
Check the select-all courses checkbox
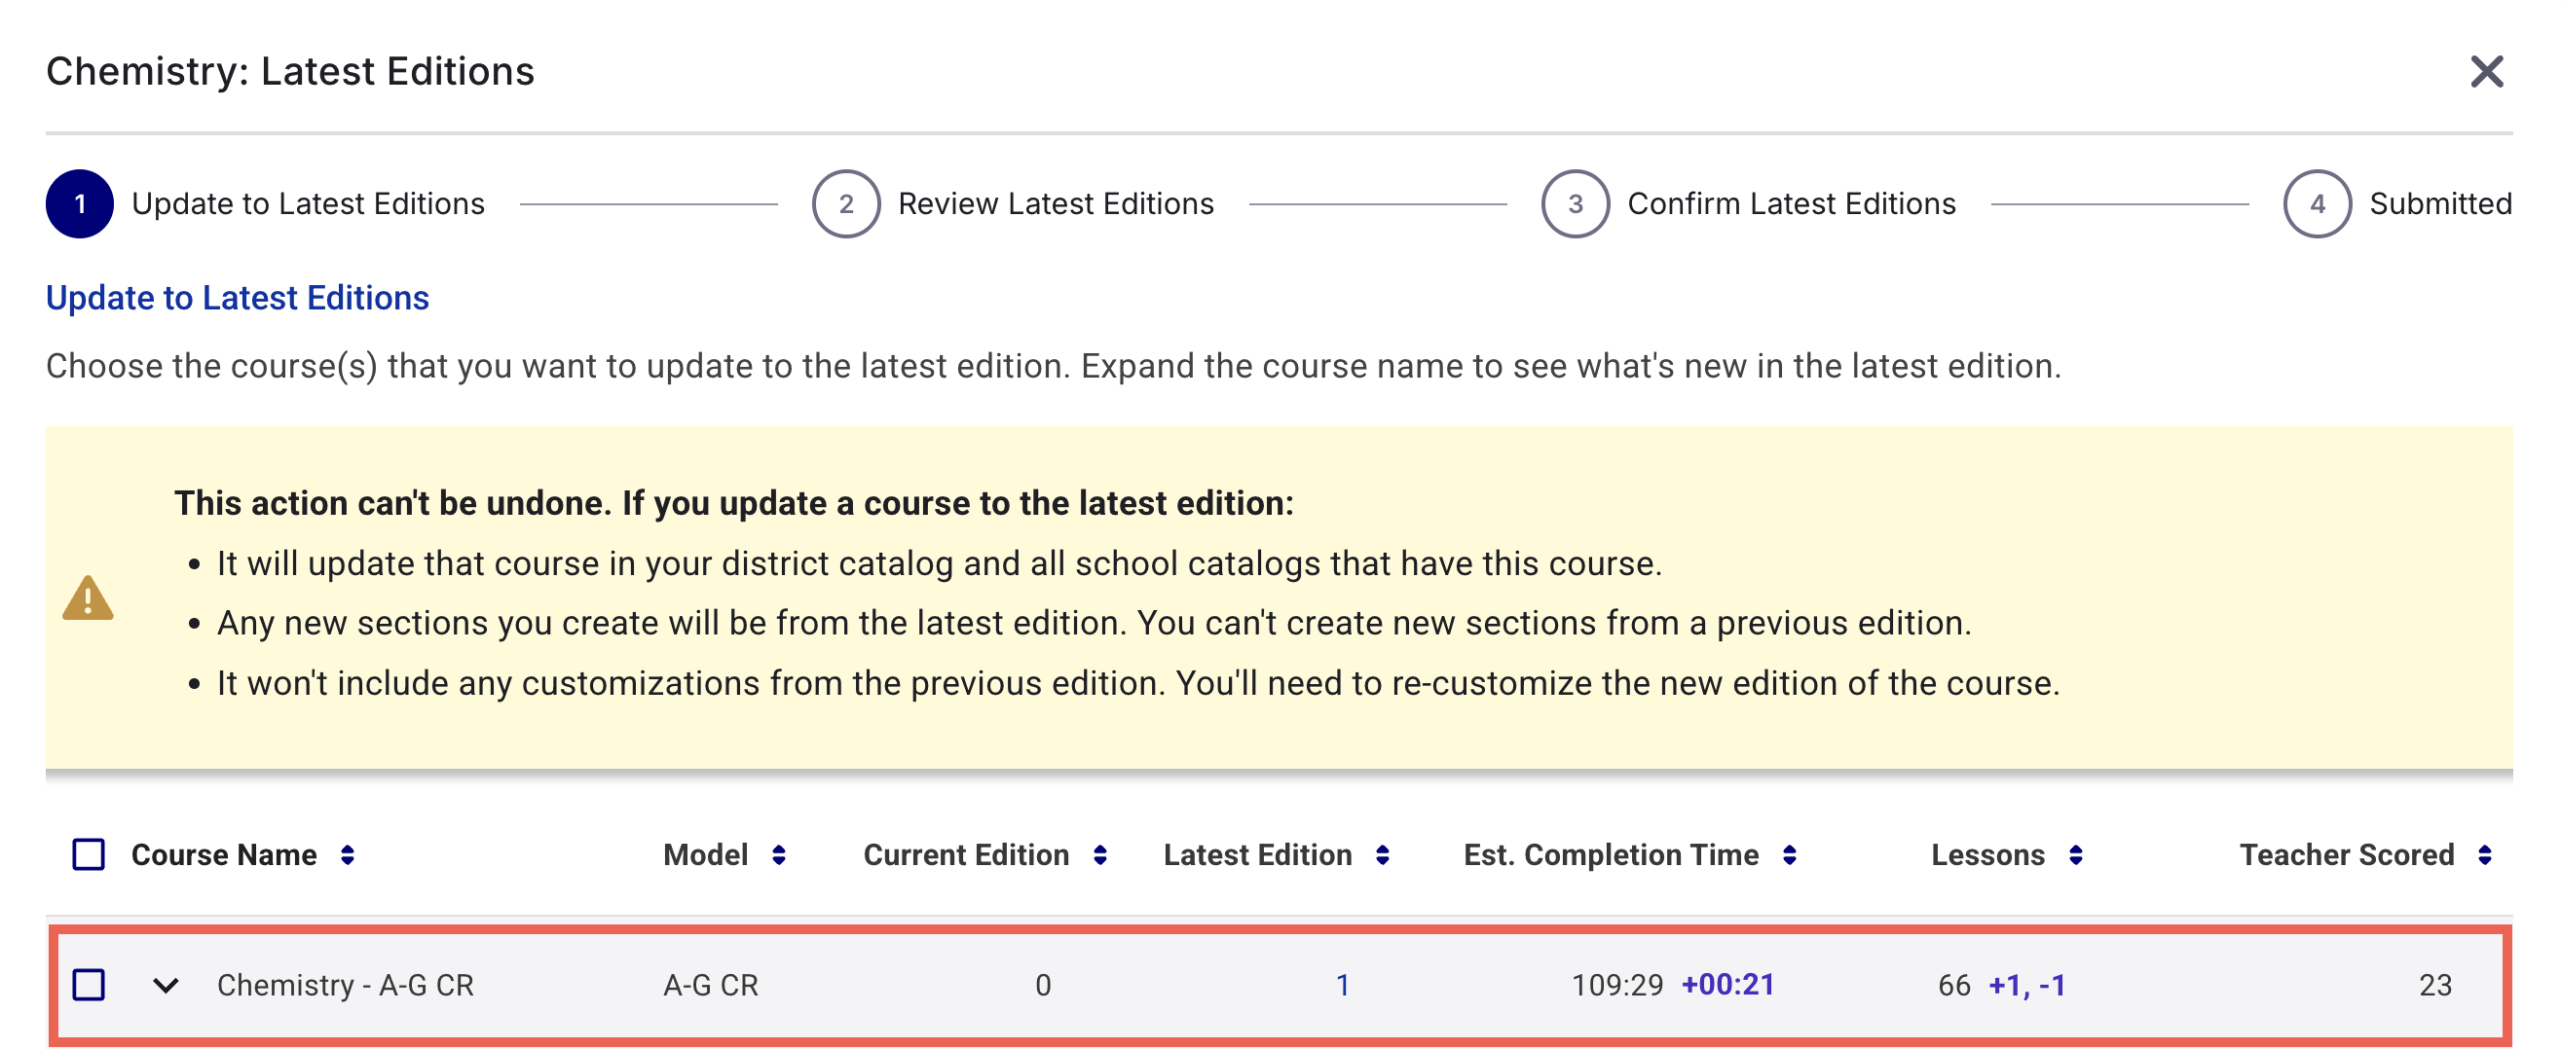point(89,854)
